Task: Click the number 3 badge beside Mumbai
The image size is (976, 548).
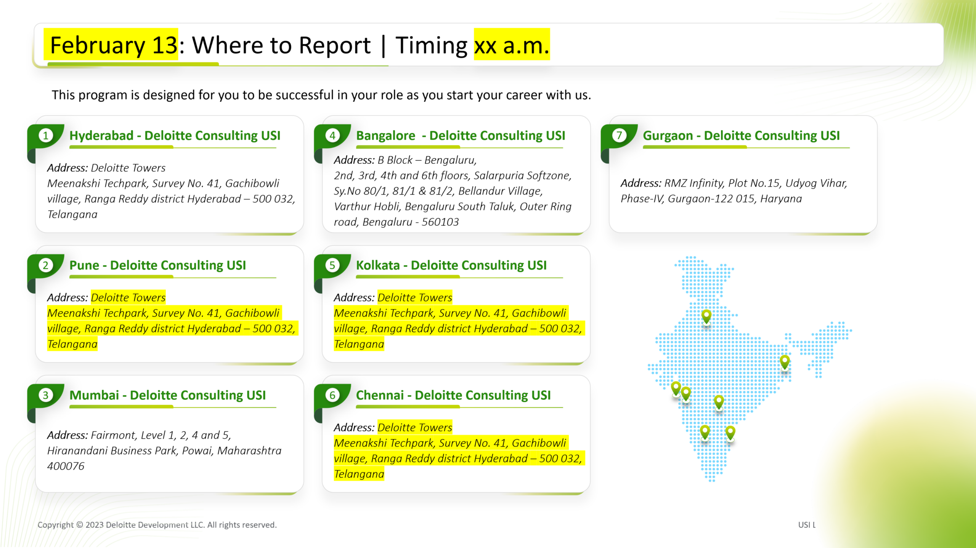Action: tap(46, 395)
